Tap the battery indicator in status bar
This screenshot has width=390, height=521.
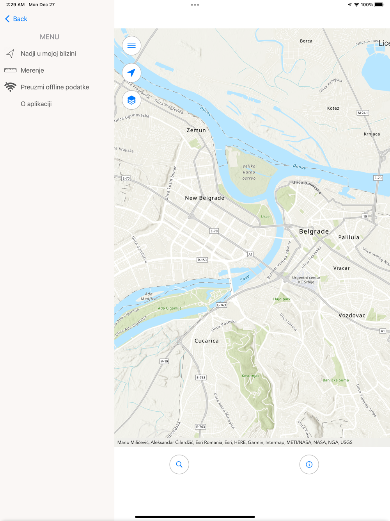click(379, 5)
